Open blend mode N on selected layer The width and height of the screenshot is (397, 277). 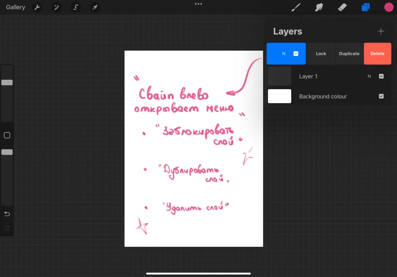(284, 54)
